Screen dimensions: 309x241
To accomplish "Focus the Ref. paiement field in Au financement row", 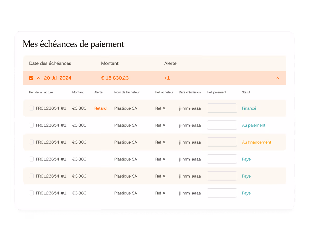I will tap(222, 142).
